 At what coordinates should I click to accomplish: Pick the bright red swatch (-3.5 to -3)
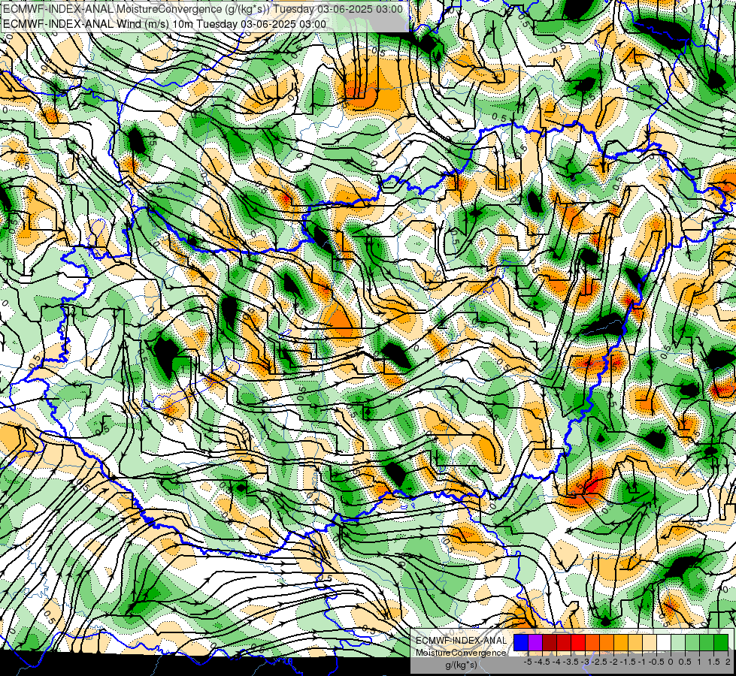(578, 643)
